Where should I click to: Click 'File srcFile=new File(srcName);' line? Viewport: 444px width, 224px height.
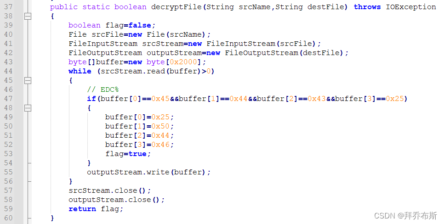pos(140,34)
